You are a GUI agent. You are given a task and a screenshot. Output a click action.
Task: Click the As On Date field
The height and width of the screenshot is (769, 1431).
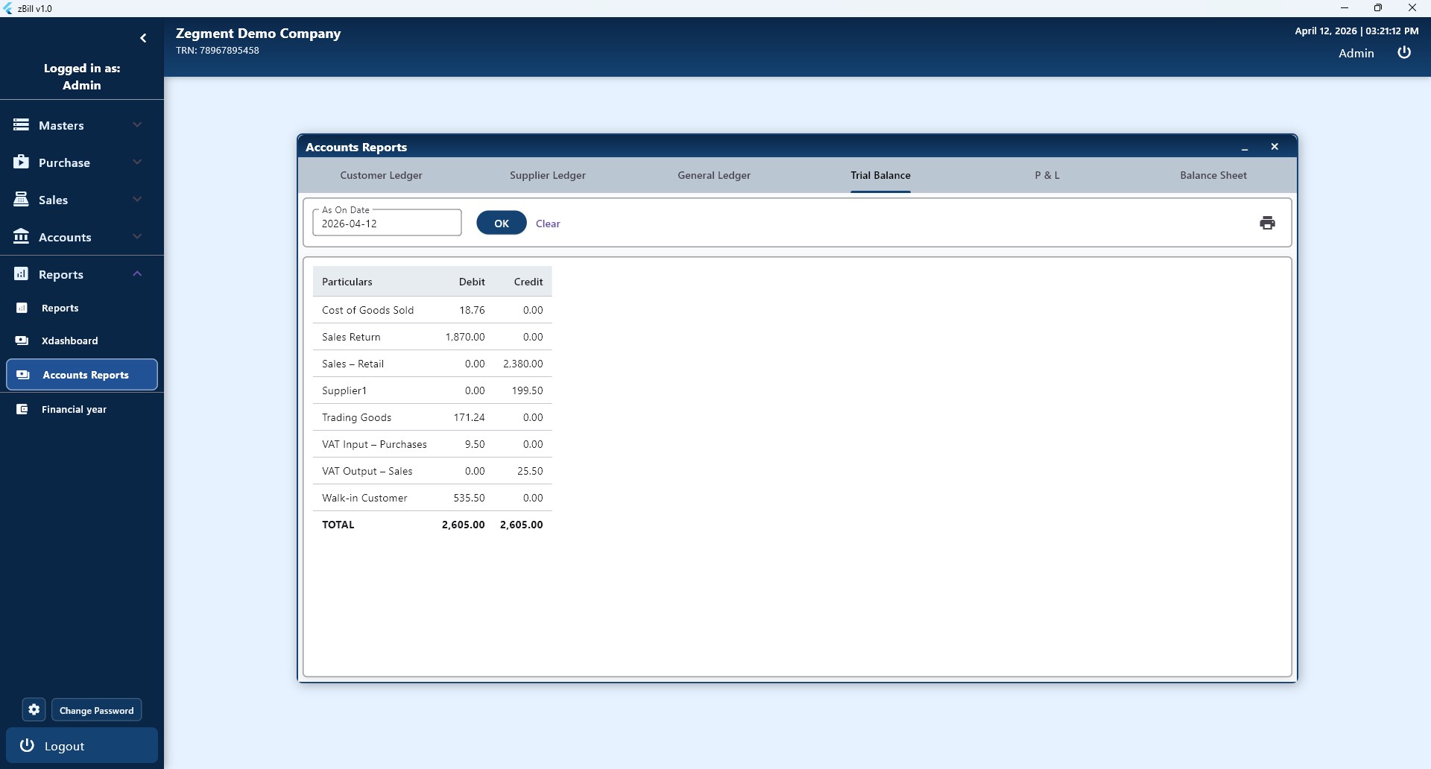387,224
